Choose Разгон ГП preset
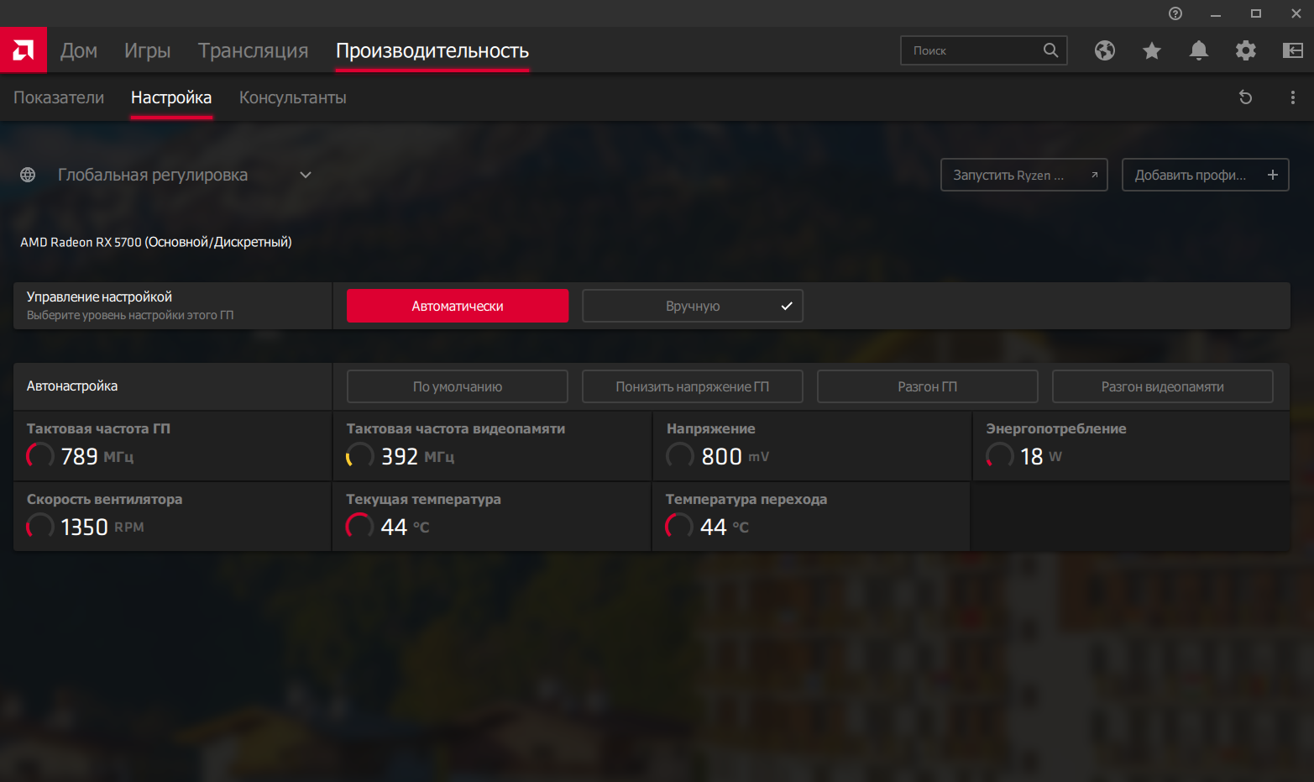Image resolution: width=1314 pixels, height=782 pixels. 928,386
